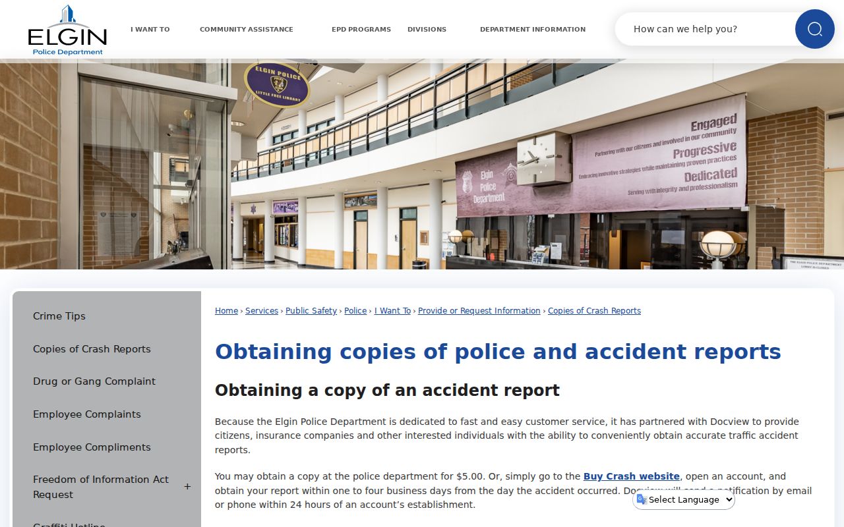Go to Home breadcrumb
844x527 pixels.
click(226, 311)
